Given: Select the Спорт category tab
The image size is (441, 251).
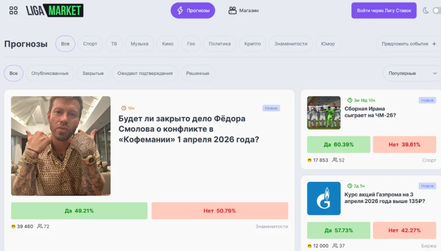Looking at the screenshot, I should [x=90, y=43].
